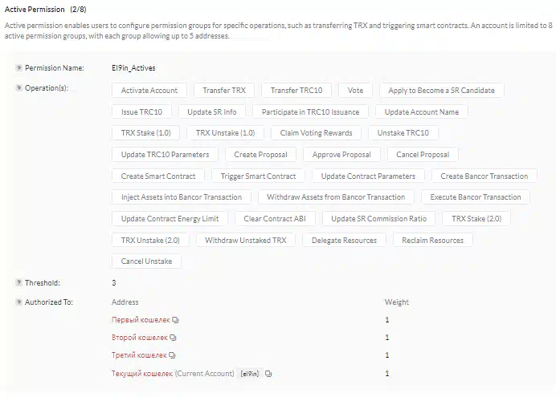The image size is (560, 397).
Task: Select Inject Assets into Bancor Transaction
Action: coord(182,197)
